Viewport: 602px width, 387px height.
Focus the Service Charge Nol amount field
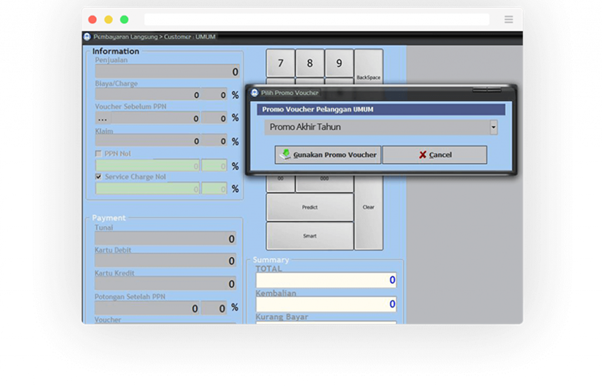[x=148, y=188]
